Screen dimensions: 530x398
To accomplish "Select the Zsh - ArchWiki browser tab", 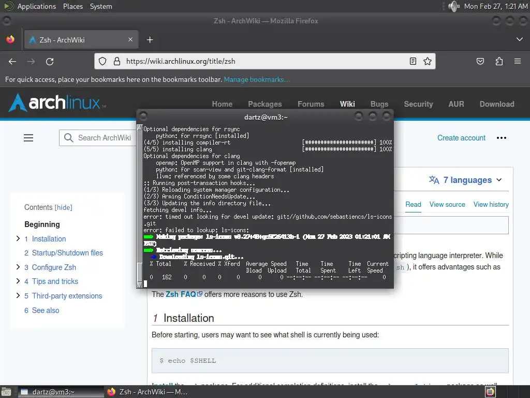I will [x=81, y=39].
